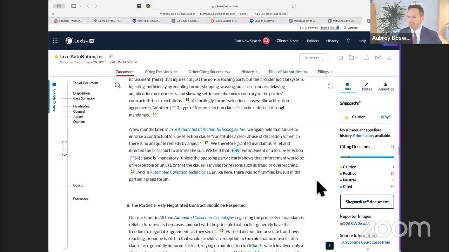Go back with Safari's back arrow
The height and width of the screenshot is (252, 449).
pyautogui.click(x=88, y=6)
